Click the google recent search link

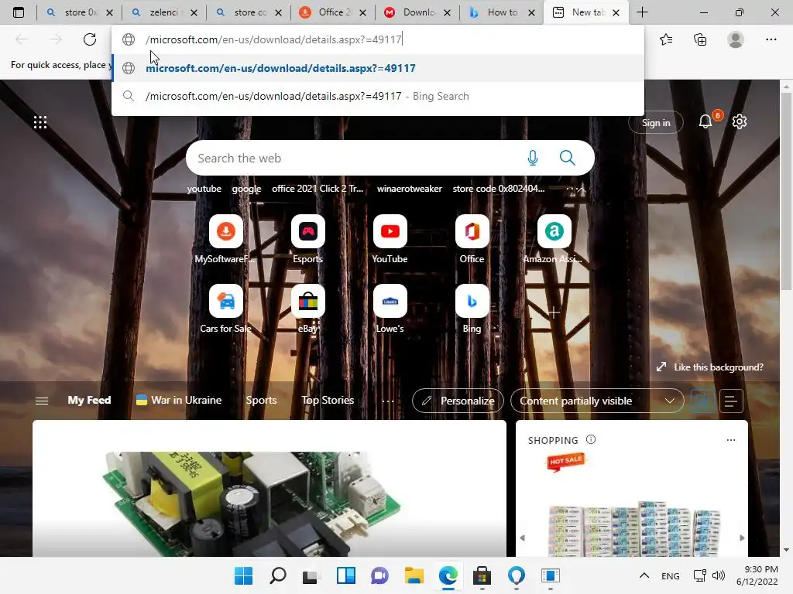(246, 189)
